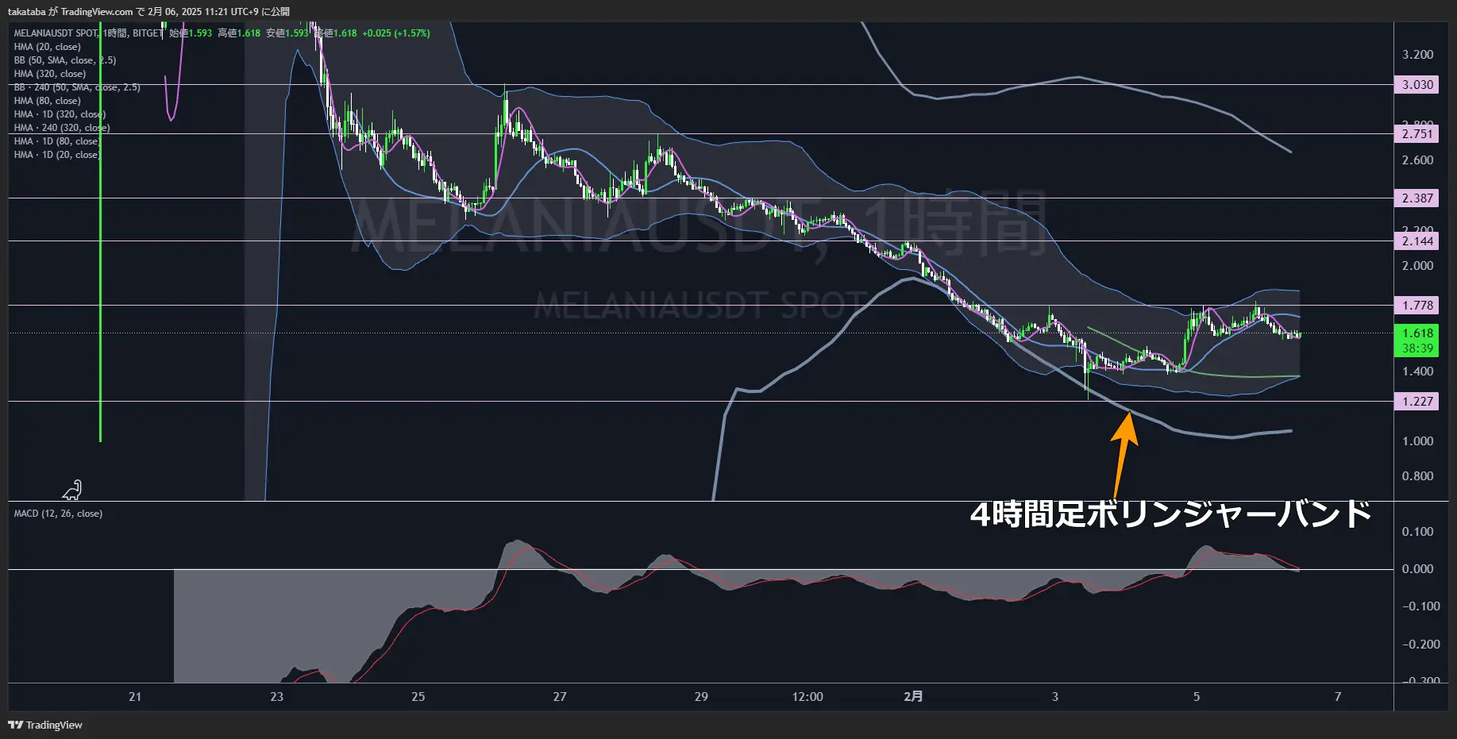
Task: Select the BB (50, SMA, close, 2.5) legend
Action: [64, 60]
